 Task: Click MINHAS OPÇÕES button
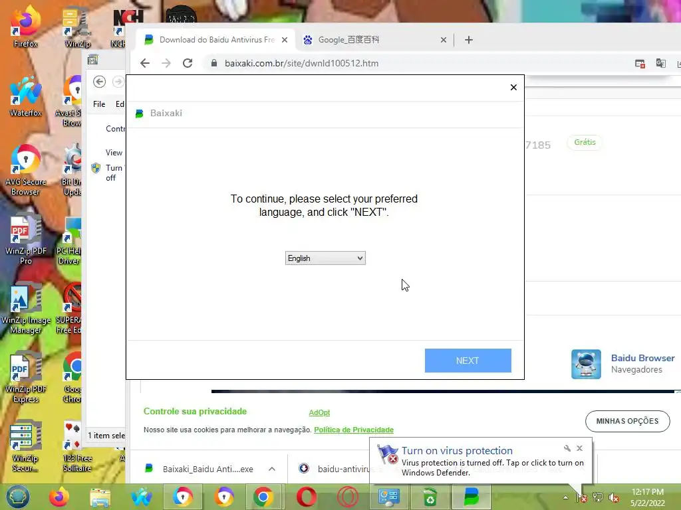point(628,421)
